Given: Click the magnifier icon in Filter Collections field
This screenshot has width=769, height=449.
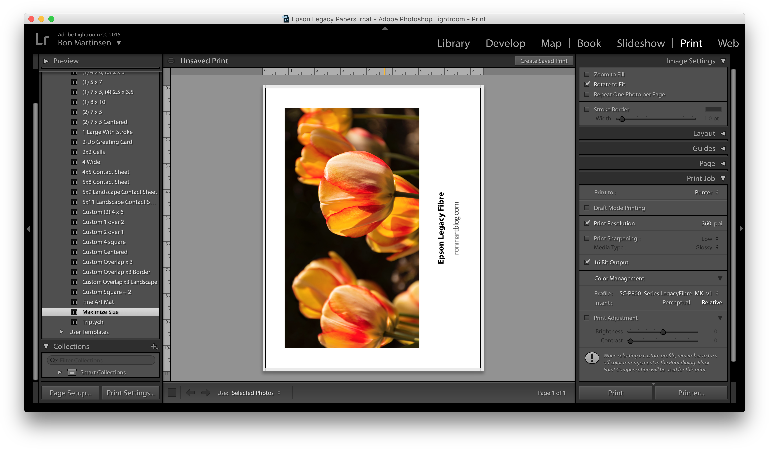Looking at the screenshot, I should pyautogui.click(x=53, y=360).
